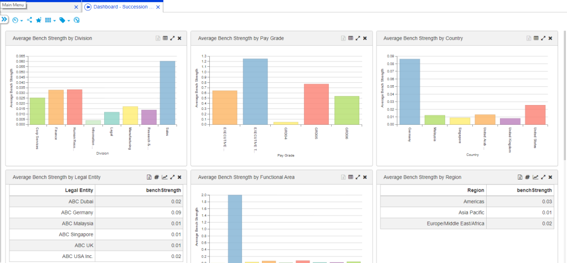Open the grid layout dropdown in the toolbar

click(x=50, y=20)
